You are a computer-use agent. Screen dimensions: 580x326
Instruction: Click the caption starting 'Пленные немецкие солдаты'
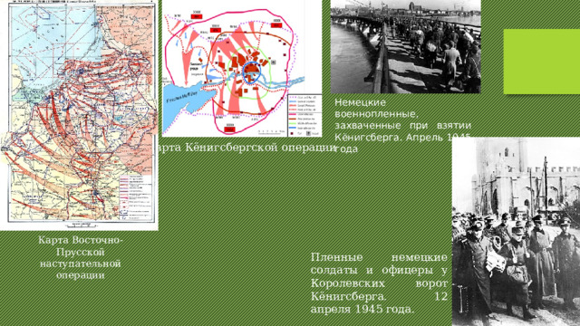pos(379,283)
